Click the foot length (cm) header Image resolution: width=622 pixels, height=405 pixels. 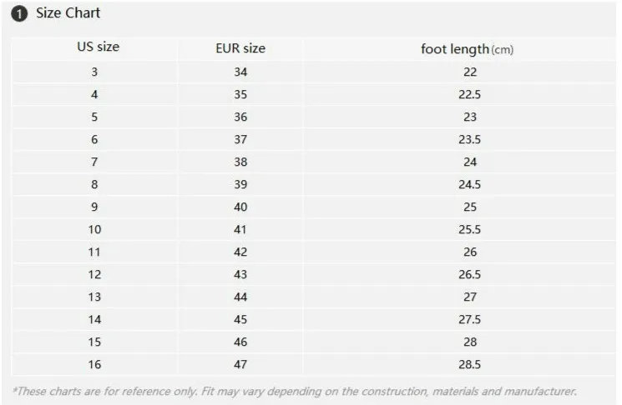[467, 49]
